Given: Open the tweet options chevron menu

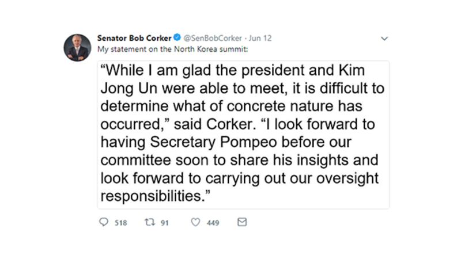Looking at the screenshot, I should click(x=385, y=39).
